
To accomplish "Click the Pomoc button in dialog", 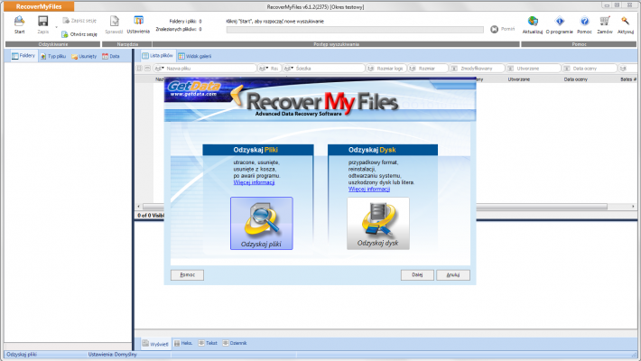I will [x=187, y=274].
